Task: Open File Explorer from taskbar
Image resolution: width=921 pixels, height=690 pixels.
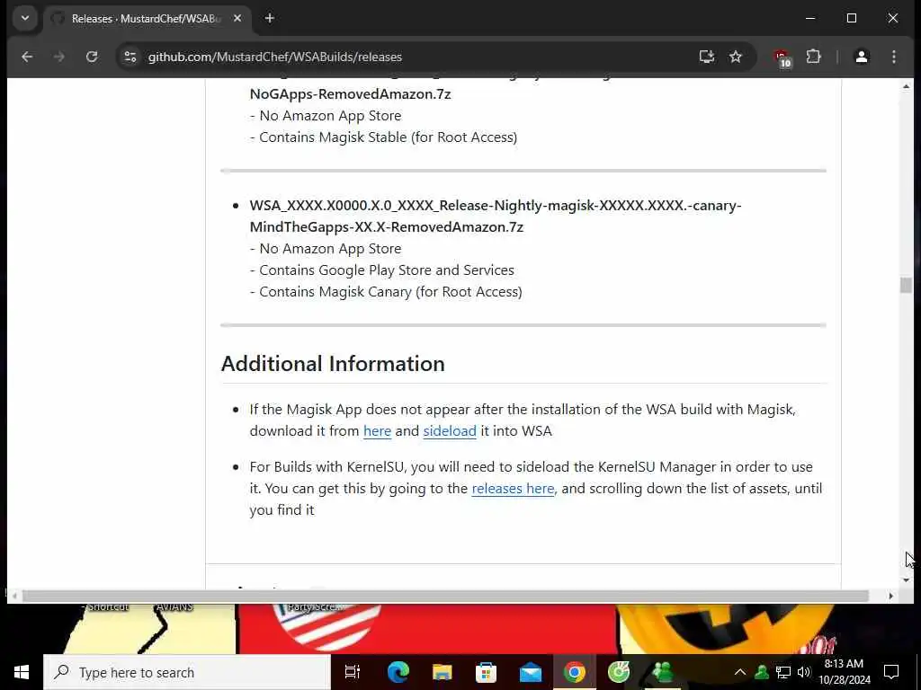Action: pos(442,672)
